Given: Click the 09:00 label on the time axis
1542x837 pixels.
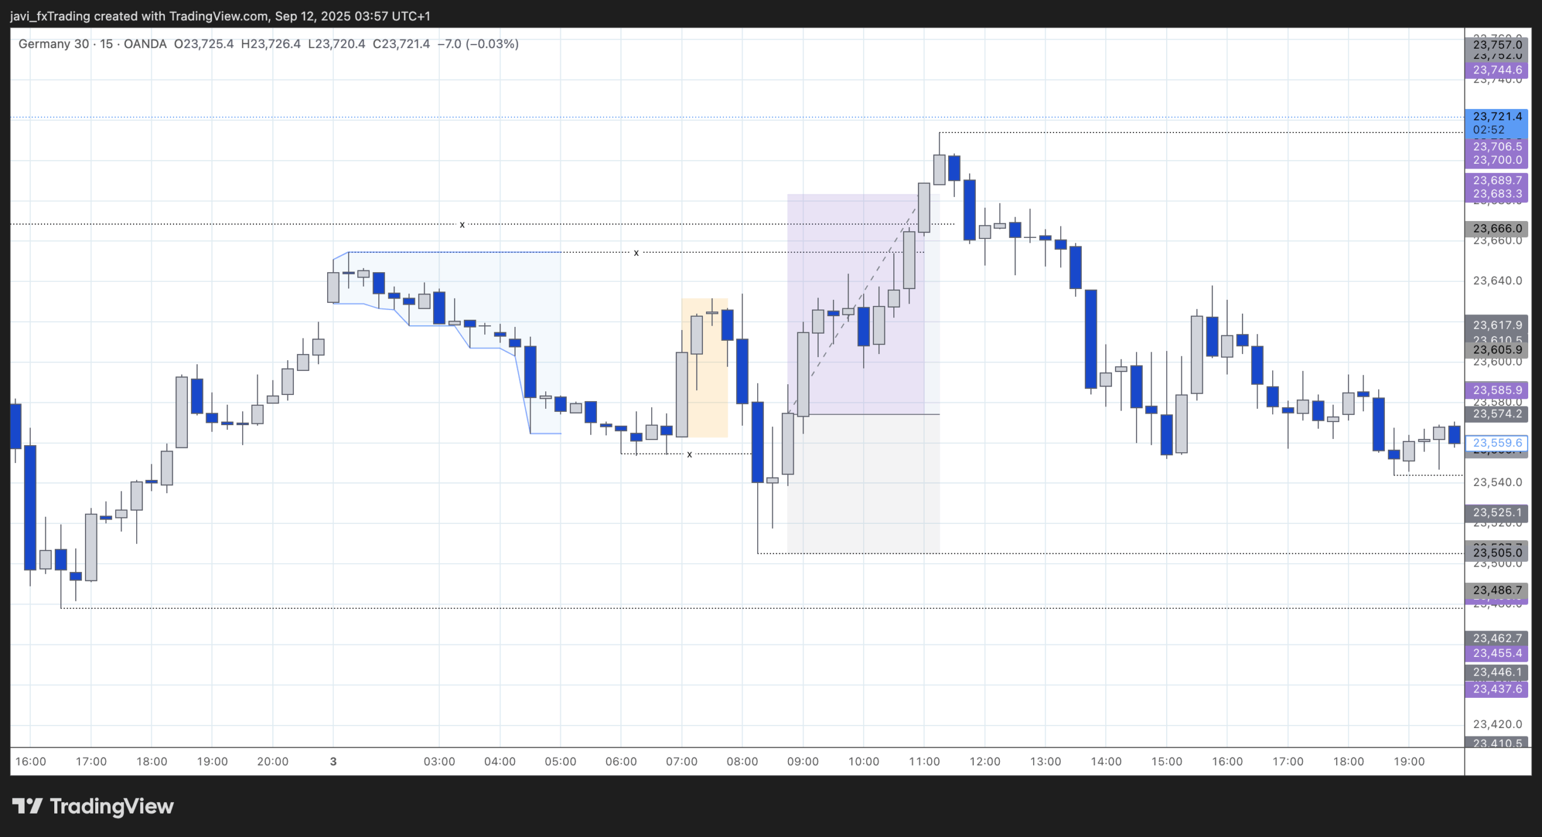Looking at the screenshot, I should [802, 761].
